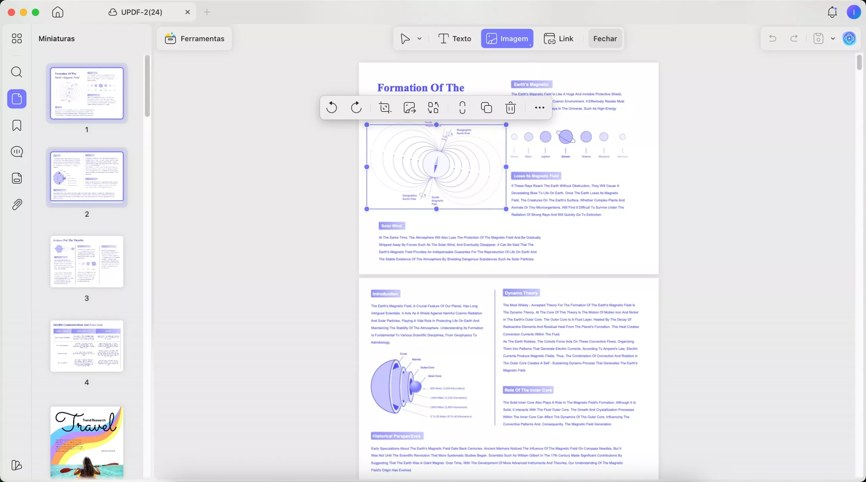Screen dimensions: 866x482
Task: Click the replace image icon
Action: click(x=433, y=107)
